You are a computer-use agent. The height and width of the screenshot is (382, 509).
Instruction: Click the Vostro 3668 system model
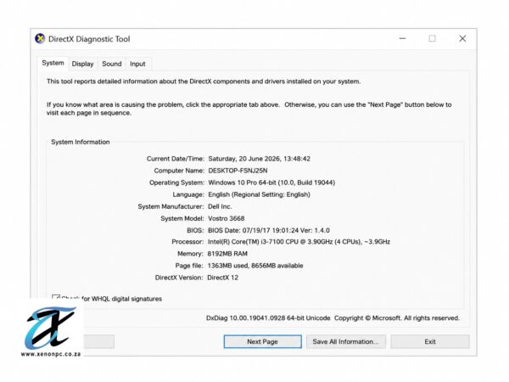coord(227,218)
